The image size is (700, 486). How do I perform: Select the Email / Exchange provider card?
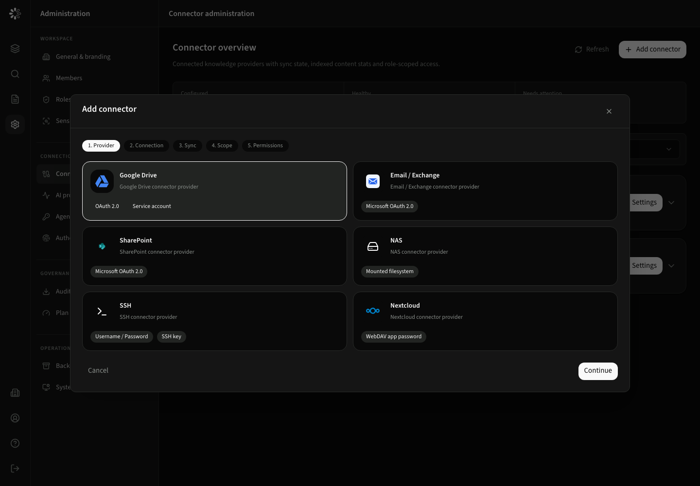coord(485,191)
